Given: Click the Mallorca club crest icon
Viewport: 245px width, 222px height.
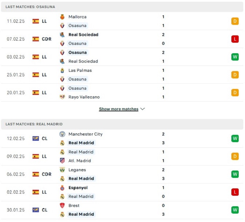Looking at the screenshot, I should 62,17.
